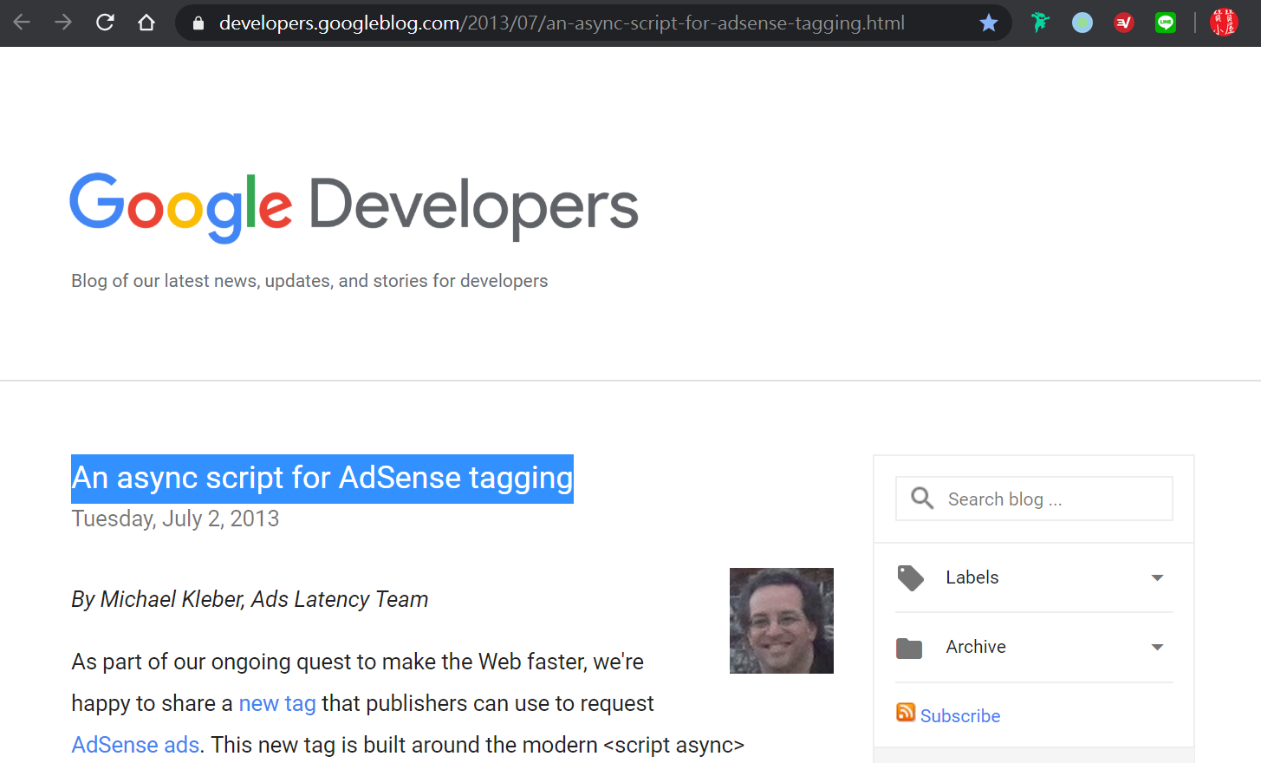This screenshot has height=763, width=1261.
Task: Click the orange RSS feed icon
Action: 906,713
